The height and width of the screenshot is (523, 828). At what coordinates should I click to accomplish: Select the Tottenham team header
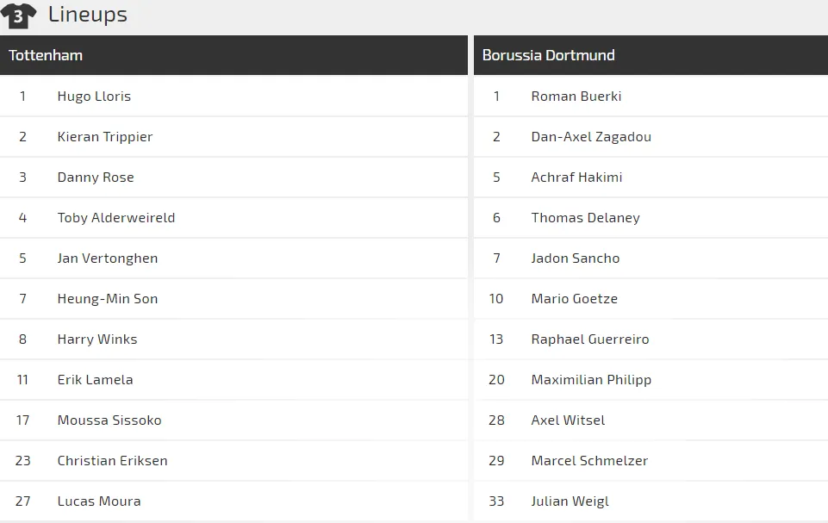46,55
